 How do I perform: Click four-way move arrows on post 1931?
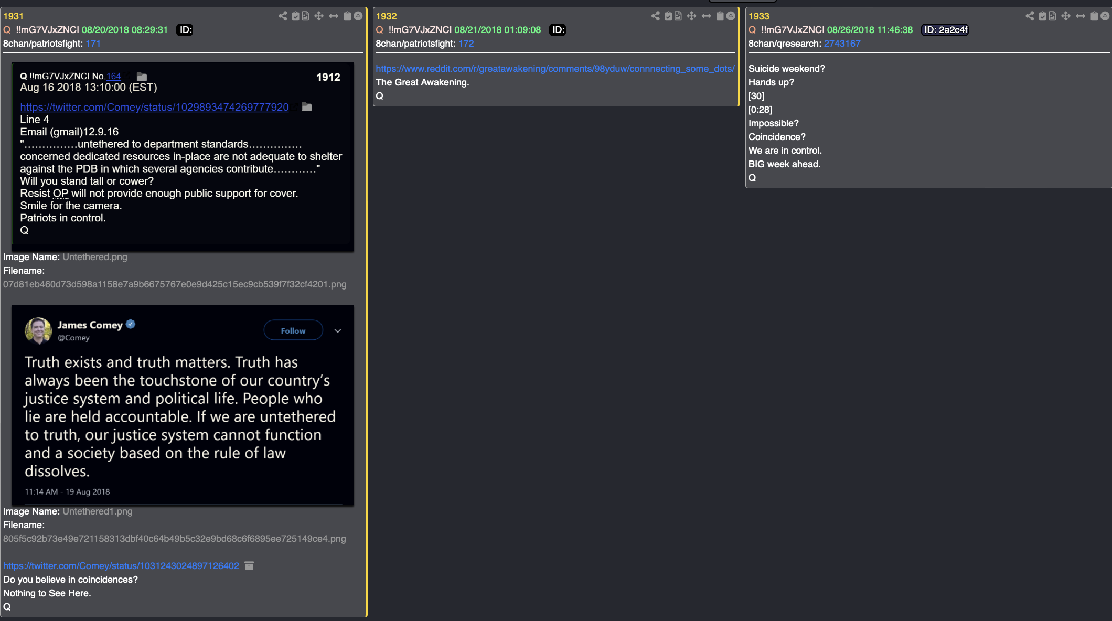click(319, 16)
